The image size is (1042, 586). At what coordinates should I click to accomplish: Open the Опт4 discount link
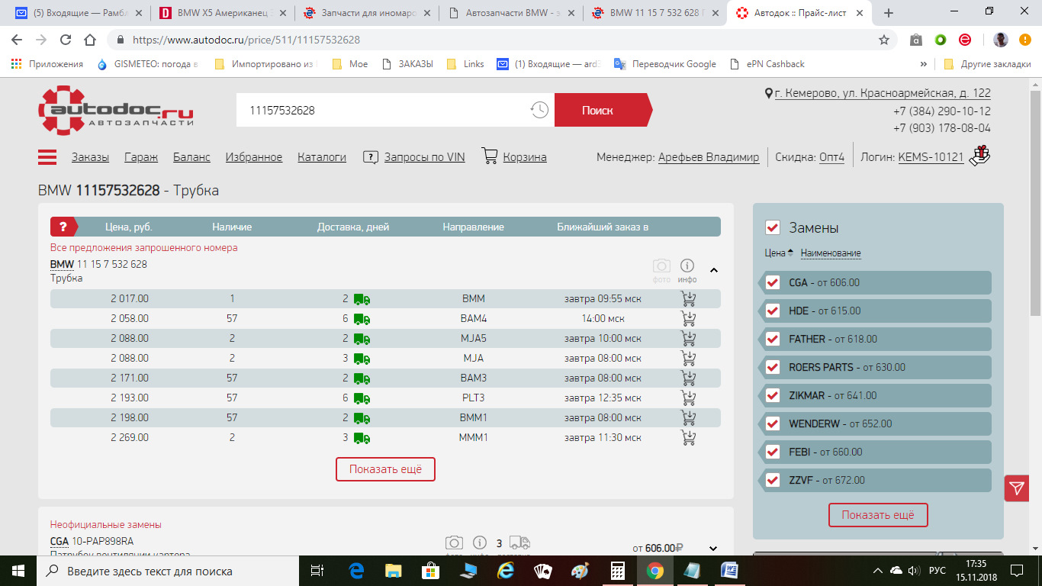[832, 157]
